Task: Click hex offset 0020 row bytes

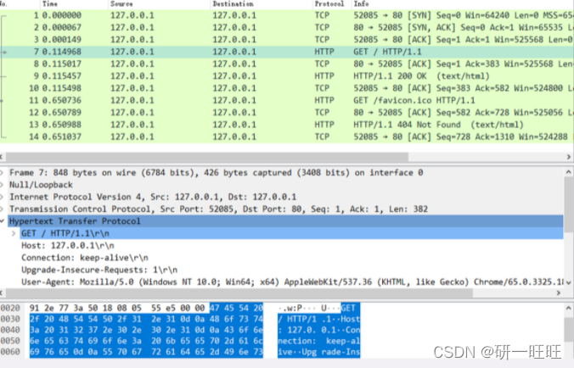Action: [x=146, y=308]
